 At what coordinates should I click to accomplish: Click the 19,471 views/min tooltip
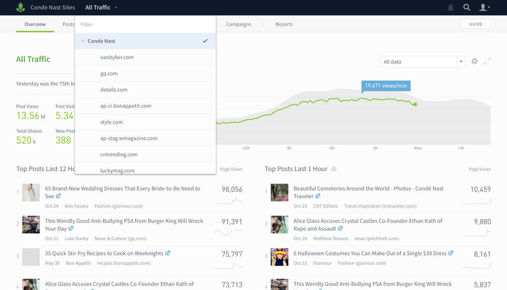coord(386,86)
